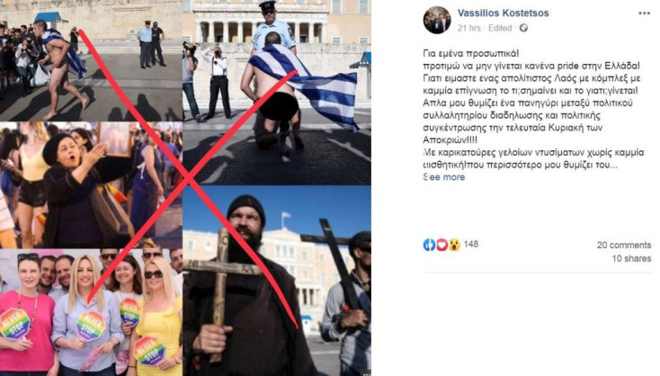Click the Greek post text paragraph
The width and height of the screenshot is (660, 376).
click(x=533, y=109)
